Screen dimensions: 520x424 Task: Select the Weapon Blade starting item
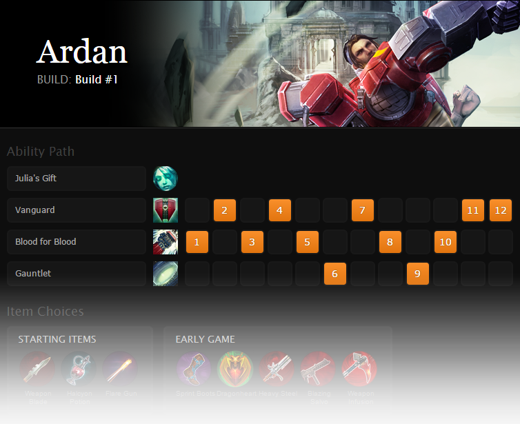click(x=37, y=369)
